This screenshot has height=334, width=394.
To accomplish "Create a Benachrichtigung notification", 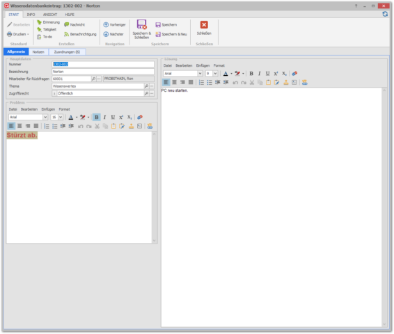I will point(80,34).
